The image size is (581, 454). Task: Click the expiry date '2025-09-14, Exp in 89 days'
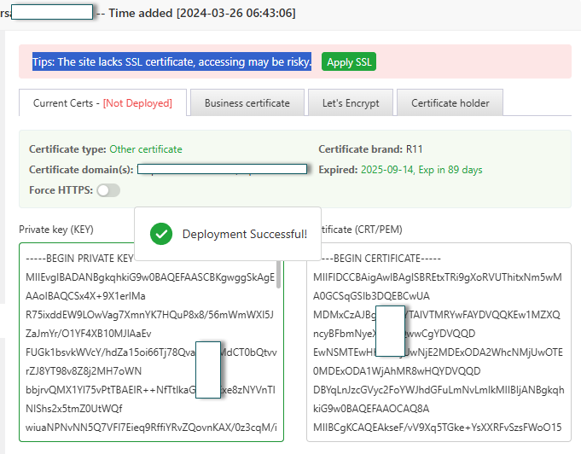[x=421, y=169]
